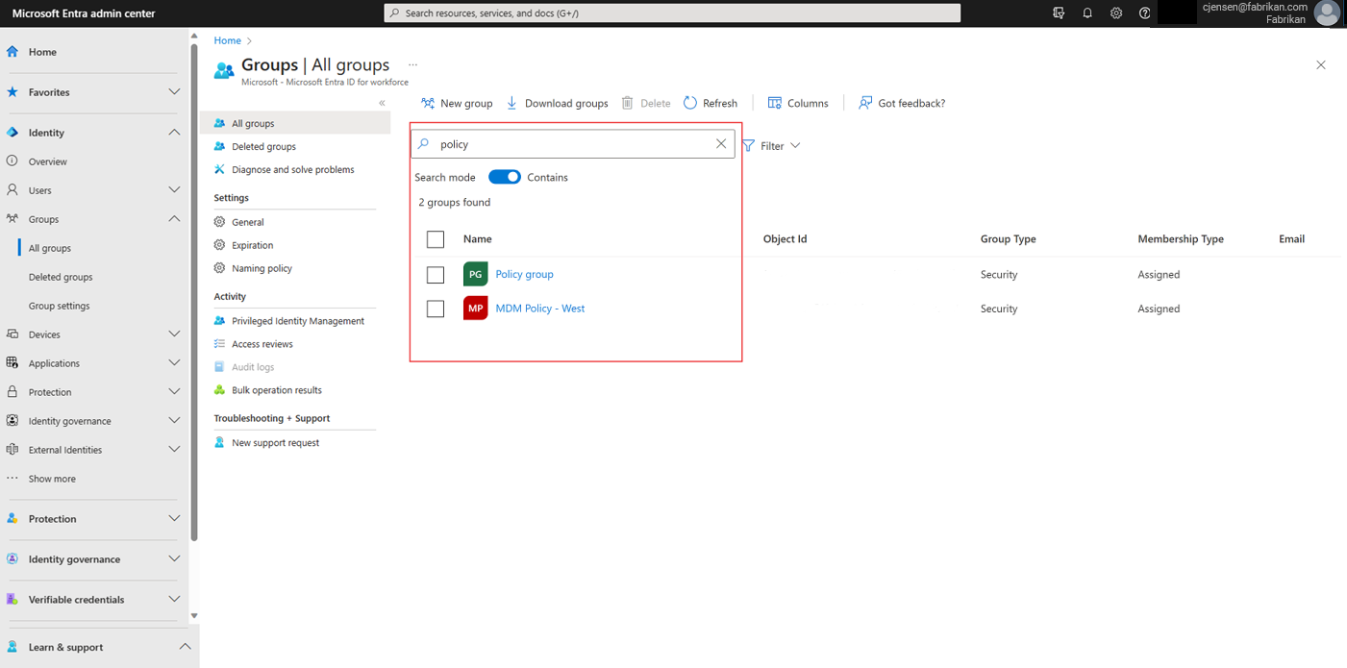This screenshot has height=668, width=1347.
Task: Click the External Identities icon
Action: [12, 450]
